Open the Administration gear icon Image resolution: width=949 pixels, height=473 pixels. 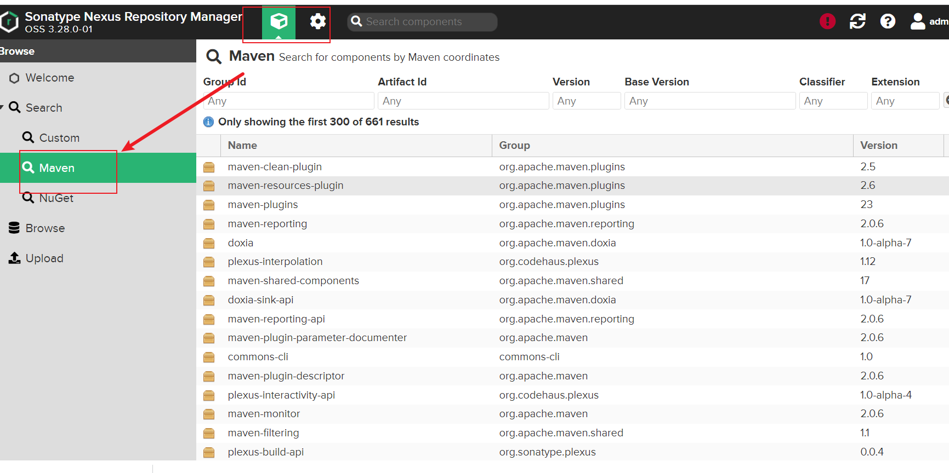point(317,22)
